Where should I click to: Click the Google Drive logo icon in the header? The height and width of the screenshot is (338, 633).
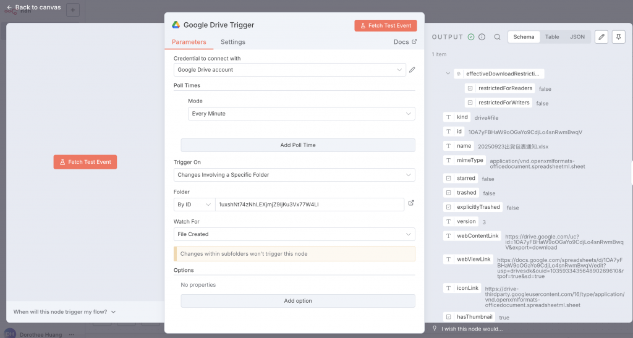tap(176, 25)
